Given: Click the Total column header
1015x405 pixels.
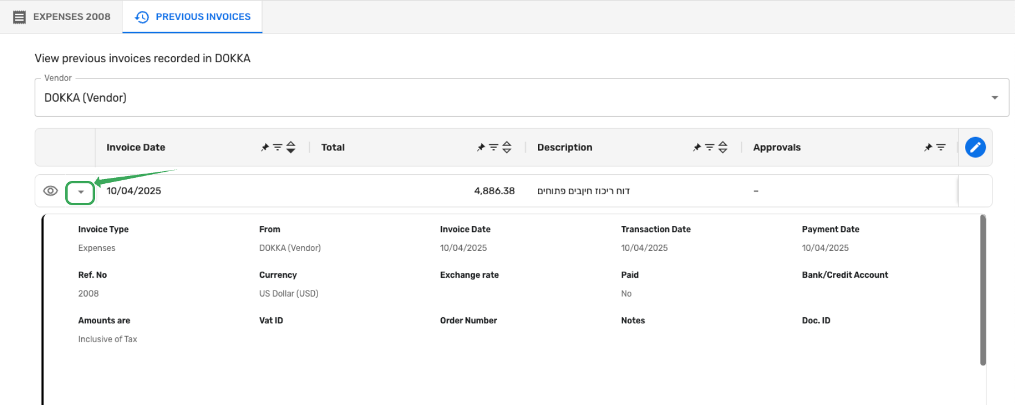Looking at the screenshot, I should point(333,147).
